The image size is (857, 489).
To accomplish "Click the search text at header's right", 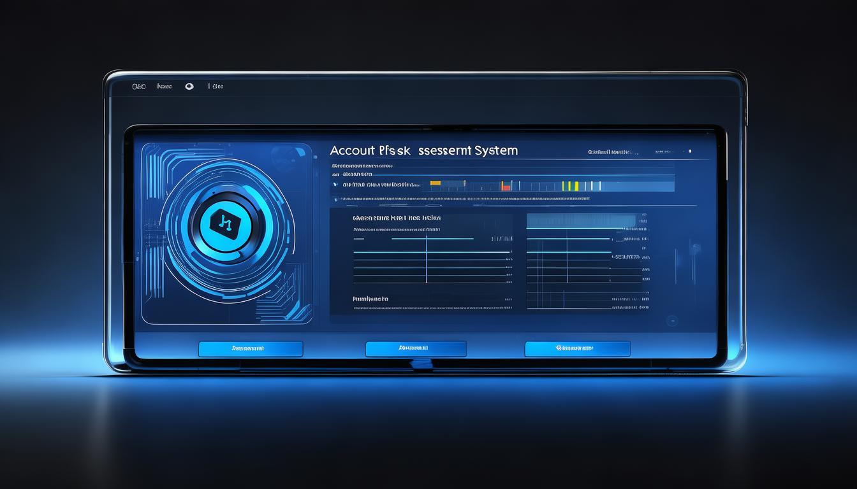I will click(x=610, y=152).
